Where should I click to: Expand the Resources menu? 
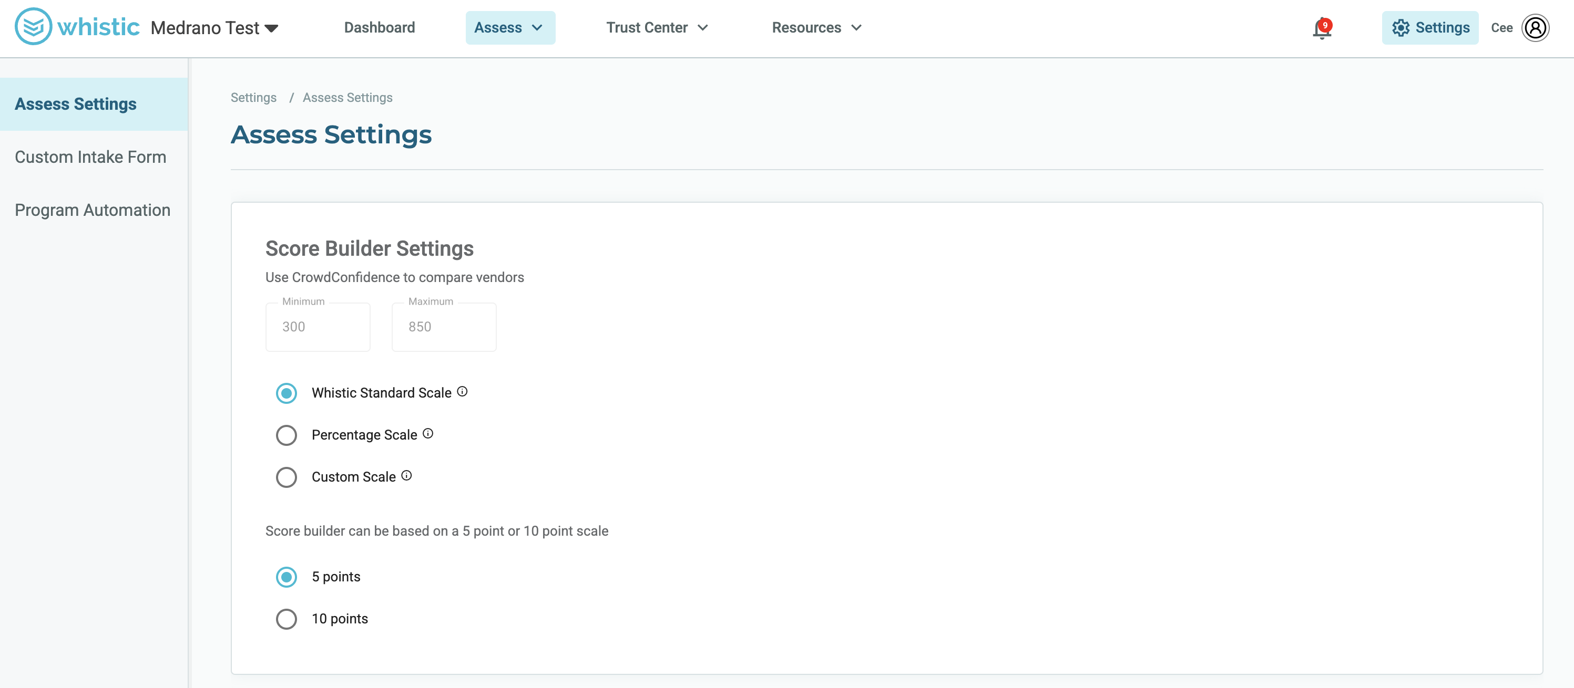click(x=817, y=28)
